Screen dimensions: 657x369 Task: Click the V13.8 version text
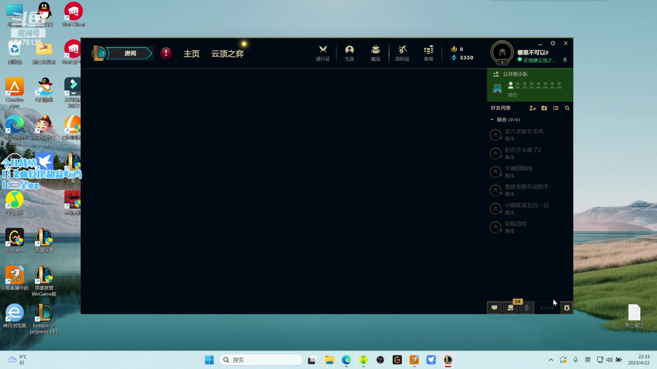pos(547,308)
